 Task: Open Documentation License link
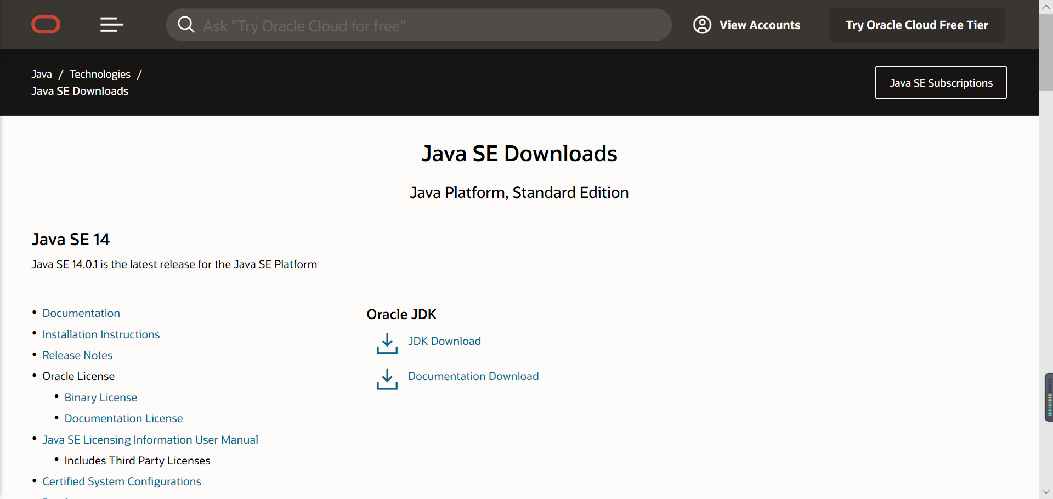pyautogui.click(x=123, y=418)
